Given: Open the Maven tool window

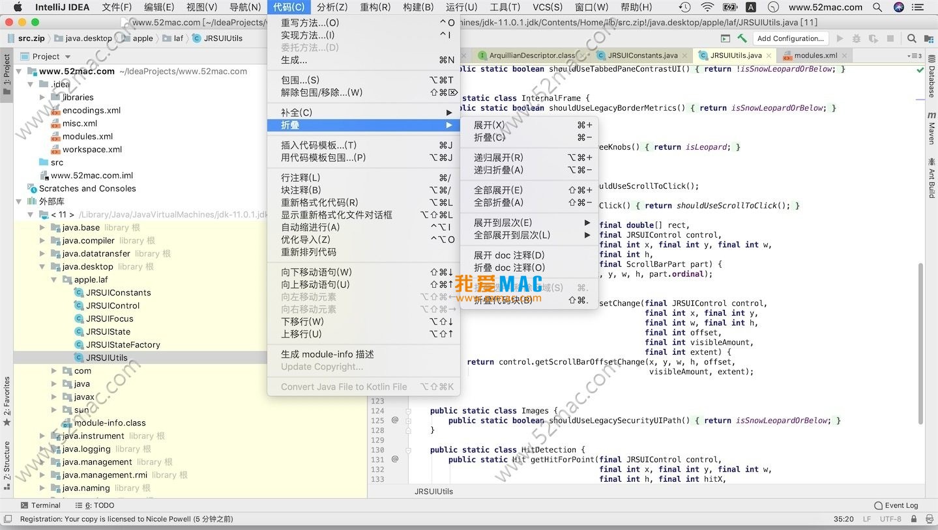Looking at the screenshot, I should (931, 128).
